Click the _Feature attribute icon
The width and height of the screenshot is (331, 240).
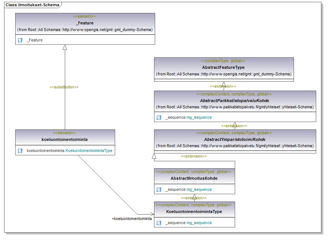coord(20,40)
